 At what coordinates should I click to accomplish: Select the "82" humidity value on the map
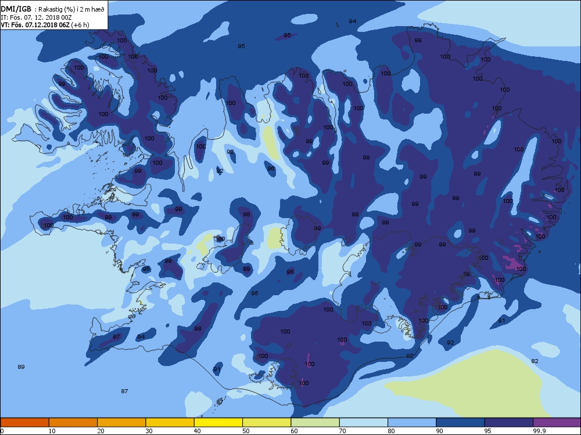coord(535,361)
